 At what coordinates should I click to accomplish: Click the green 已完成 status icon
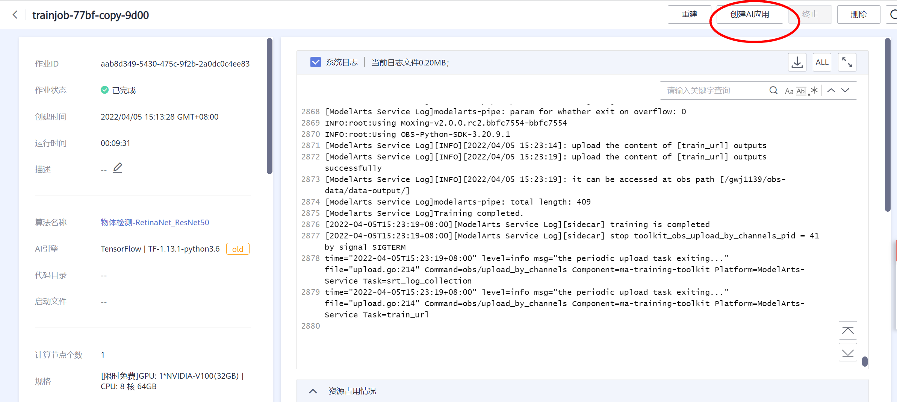105,90
